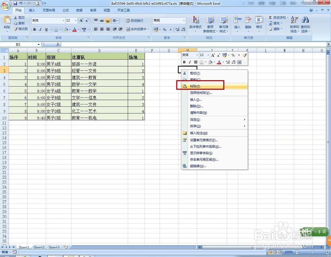Screen dimensions: 331x257
Task: Click ribbon fill color bucket
Action: coord(66,30)
